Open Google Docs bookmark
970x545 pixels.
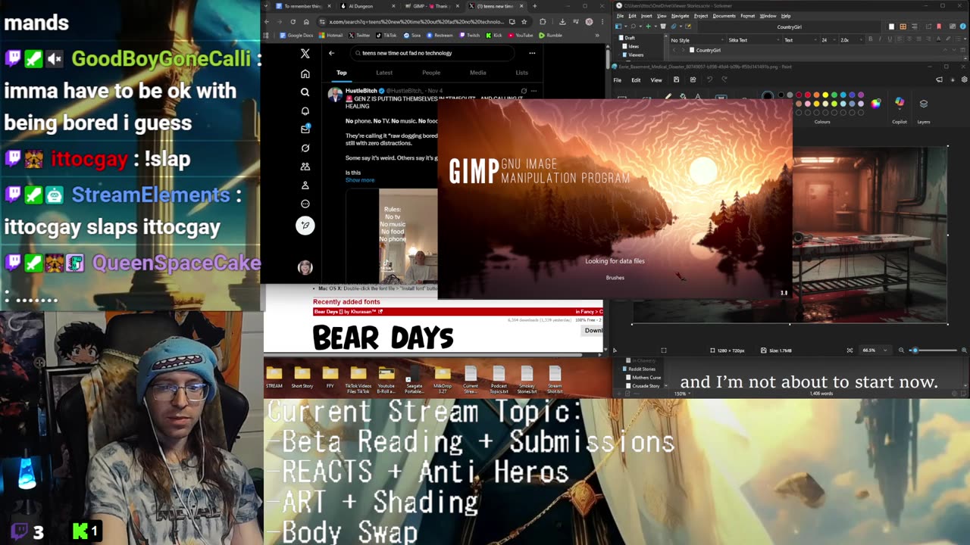(296, 35)
